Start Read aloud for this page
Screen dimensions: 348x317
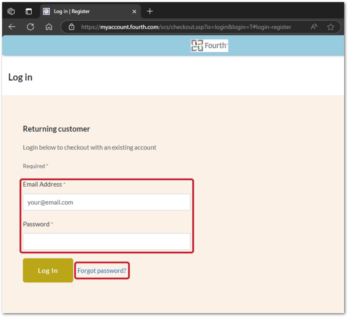pyautogui.click(x=314, y=26)
